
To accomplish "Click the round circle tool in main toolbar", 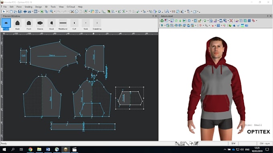I will pos(159,12).
